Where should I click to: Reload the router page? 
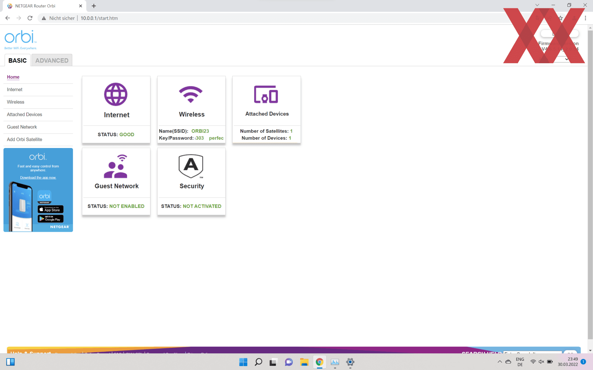pos(30,18)
